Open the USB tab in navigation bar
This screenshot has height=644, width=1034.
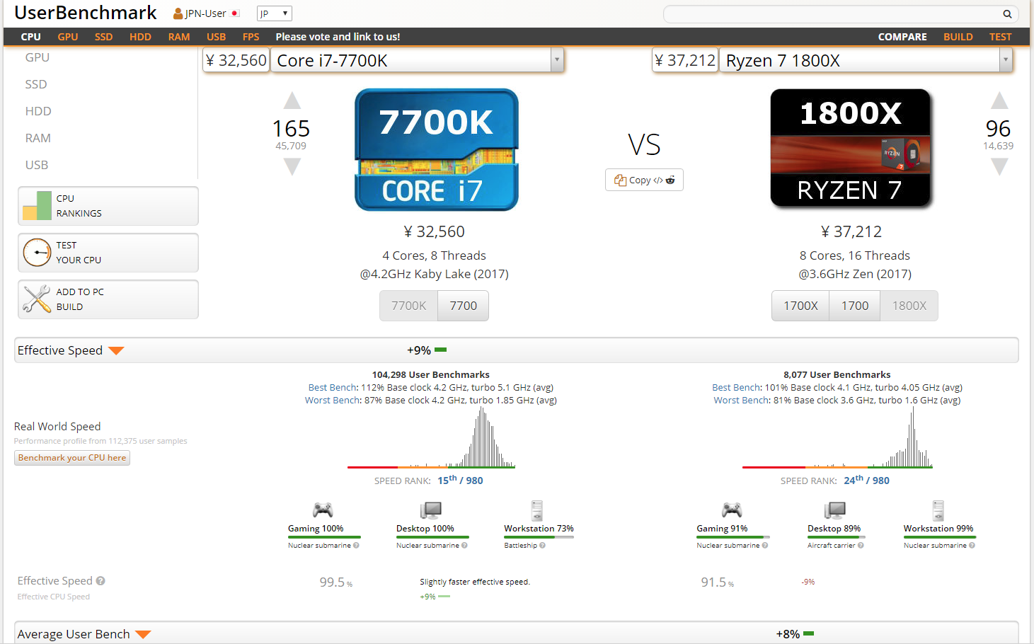[217, 37]
